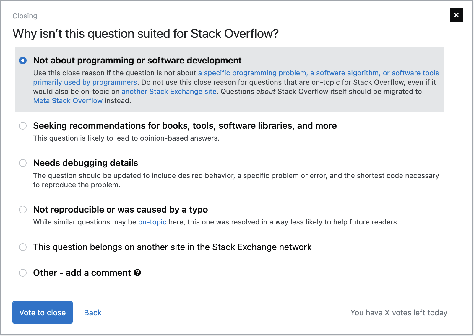
Task: Open the 'on-topic' link
Action: (152, 222)
